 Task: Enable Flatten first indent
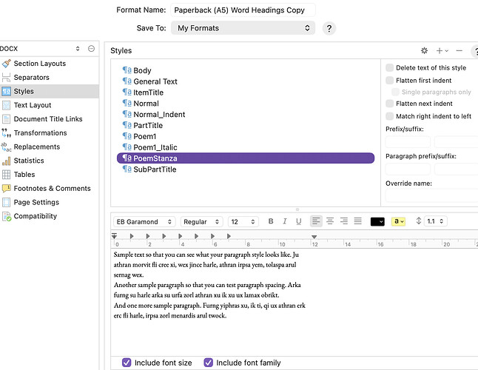tap(390, 81)
